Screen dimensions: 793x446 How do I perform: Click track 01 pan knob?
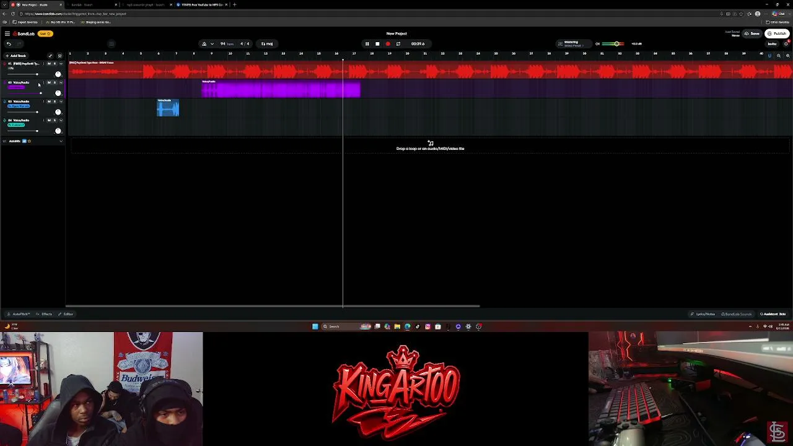[58, 74]
